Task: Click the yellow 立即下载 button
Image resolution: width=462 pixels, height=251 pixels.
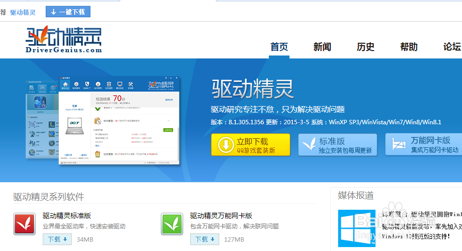Action: pyautogui.click(x=251, y=144)
